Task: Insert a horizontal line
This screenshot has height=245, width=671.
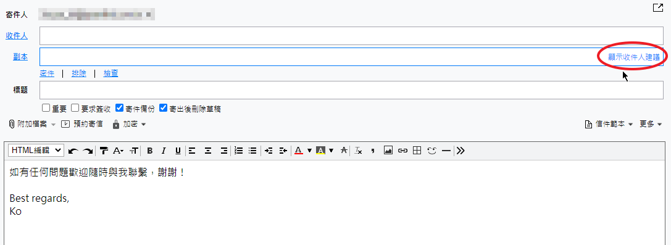Action: [446, 151]
